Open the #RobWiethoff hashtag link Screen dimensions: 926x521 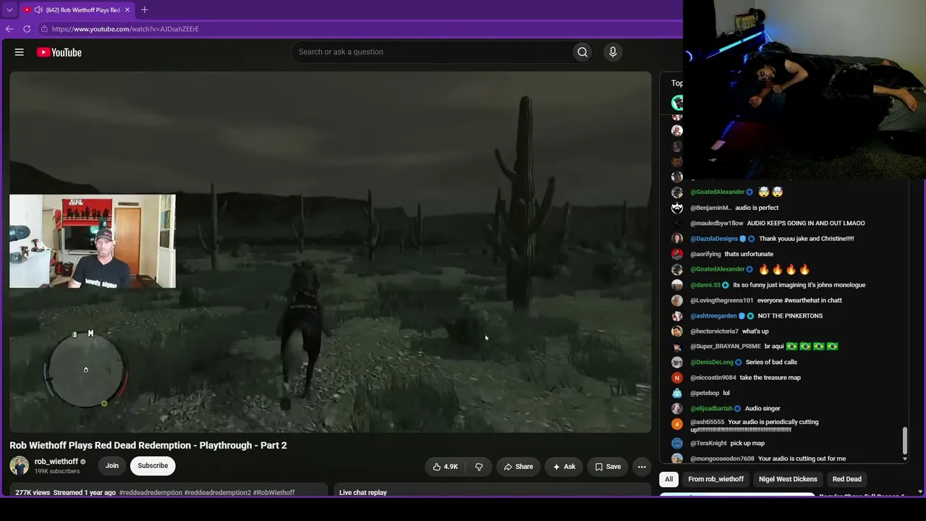point(273,493)
